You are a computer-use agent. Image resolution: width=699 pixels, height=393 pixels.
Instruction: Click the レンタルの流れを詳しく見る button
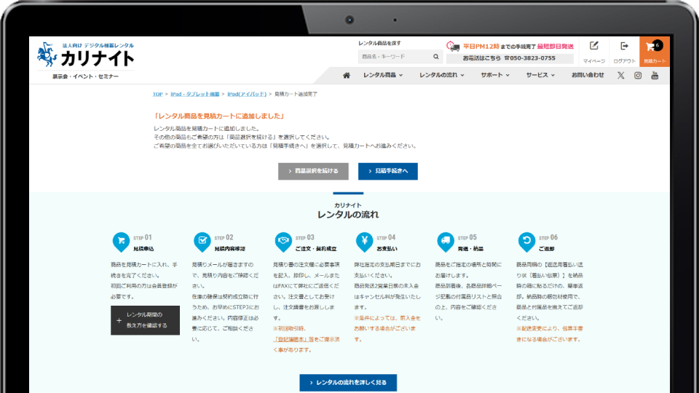(x=348, y=383)
